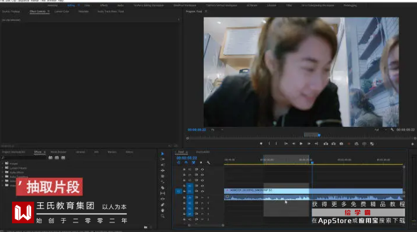Open Effect Controls panel menu
The height and width of the screenshot is (232, 417).
coord(48,11)
